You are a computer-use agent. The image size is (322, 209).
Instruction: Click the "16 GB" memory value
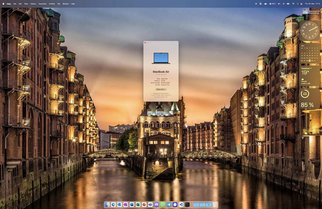click(163, 81)
